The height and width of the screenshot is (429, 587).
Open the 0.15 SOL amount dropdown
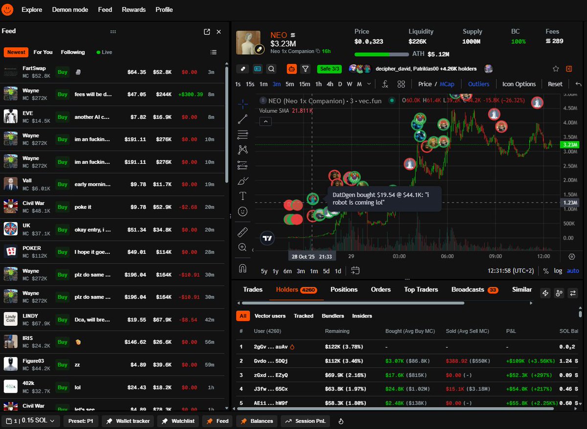[x=31, y=421]
